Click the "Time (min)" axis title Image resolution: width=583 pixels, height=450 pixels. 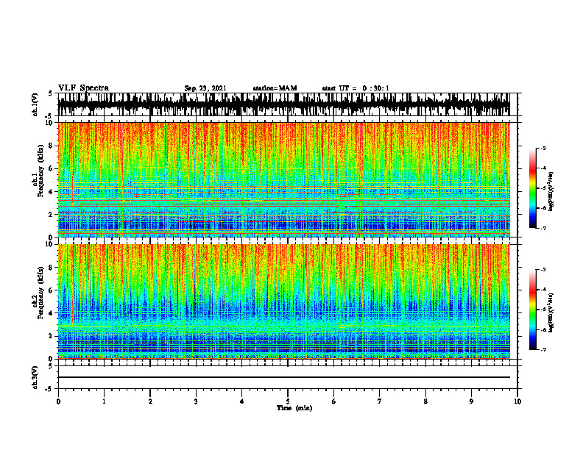tap(294, 408)
